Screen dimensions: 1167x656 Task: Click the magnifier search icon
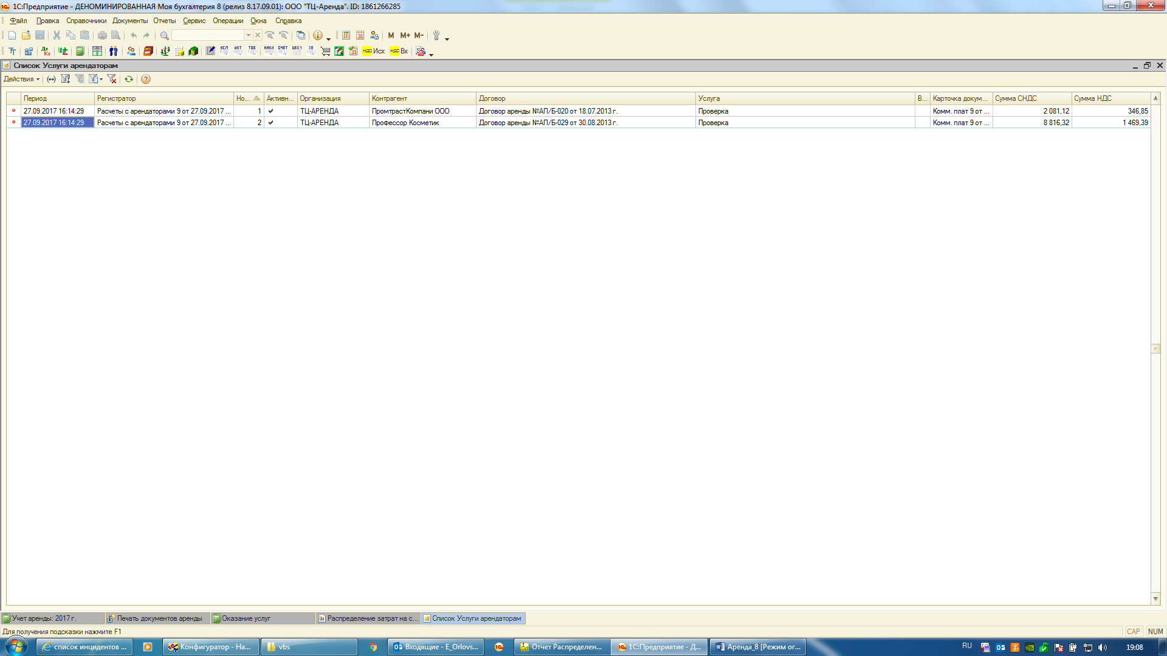coord(164,36)
